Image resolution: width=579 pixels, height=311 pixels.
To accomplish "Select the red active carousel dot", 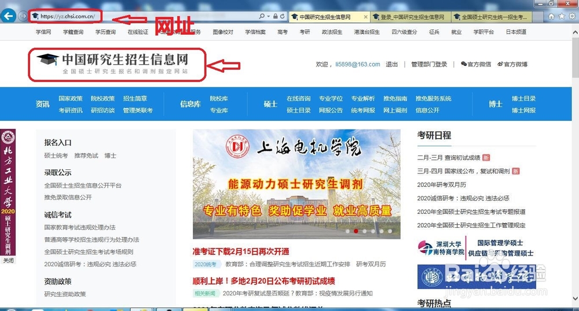I will click(356, 231).
